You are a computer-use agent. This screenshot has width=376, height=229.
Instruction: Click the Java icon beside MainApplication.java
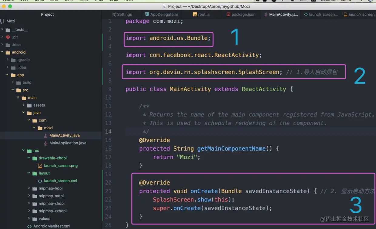click(45, 143)
